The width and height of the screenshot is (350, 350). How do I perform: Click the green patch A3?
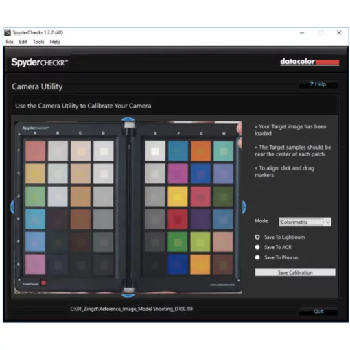35,196
